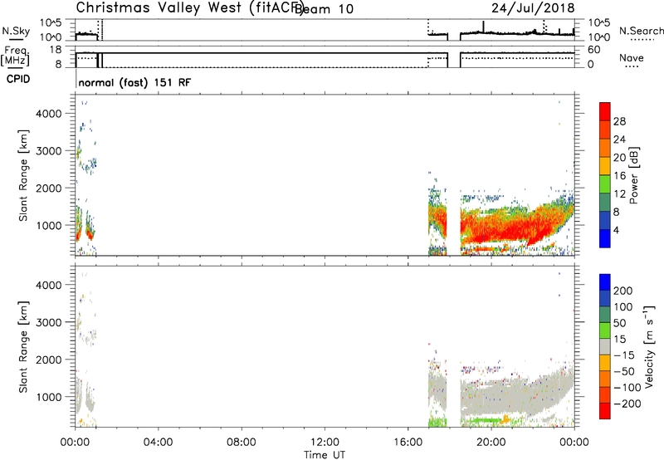Pick the top blue velocity colorbar segment

605,282
